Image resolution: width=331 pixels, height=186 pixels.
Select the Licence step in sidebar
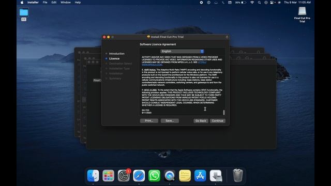click(x=114, y=58)
